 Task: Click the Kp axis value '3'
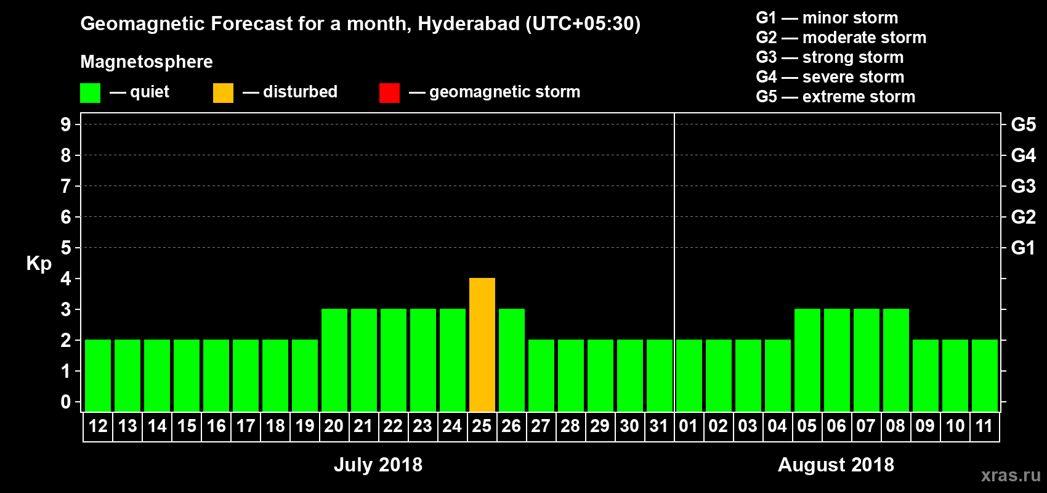(x=66, y=309)
